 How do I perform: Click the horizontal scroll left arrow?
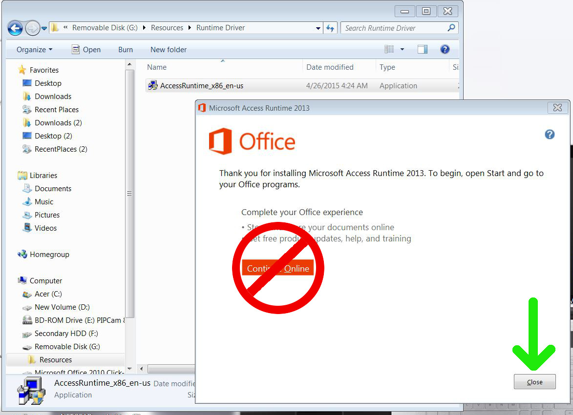coord(142,369)
